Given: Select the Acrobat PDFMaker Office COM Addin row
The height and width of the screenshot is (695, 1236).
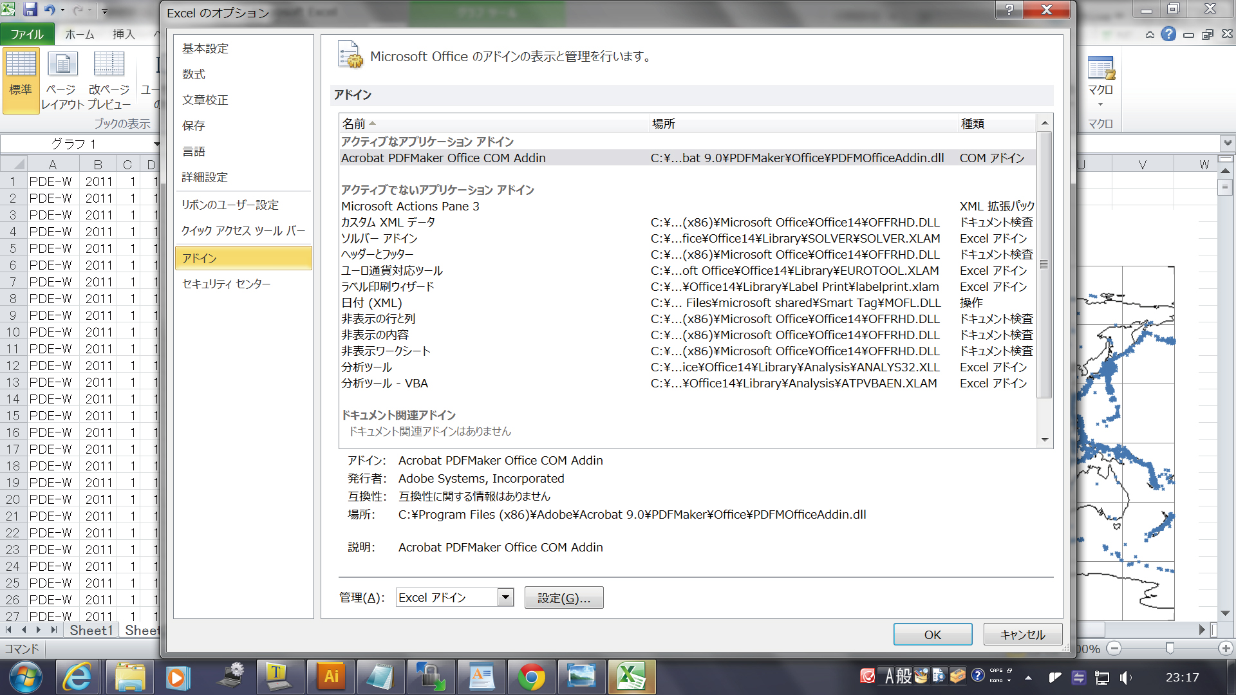Looking at the screenshot, I should click(x=687, y=158).
